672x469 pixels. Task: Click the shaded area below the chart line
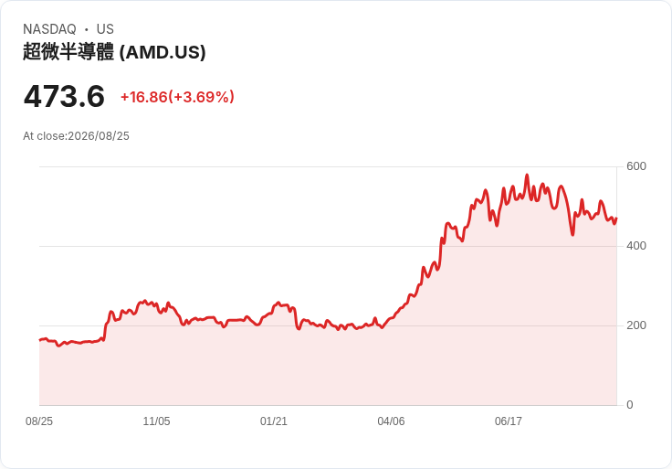[328, 369]
